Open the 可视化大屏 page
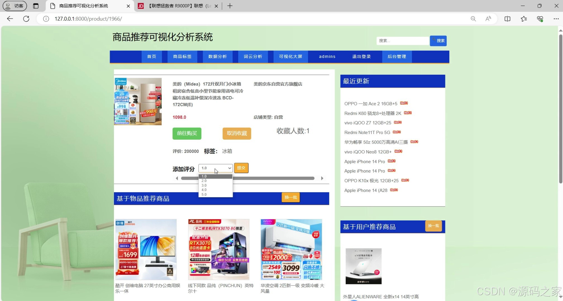This screenshot has width=563, height=301. point(291,57)
